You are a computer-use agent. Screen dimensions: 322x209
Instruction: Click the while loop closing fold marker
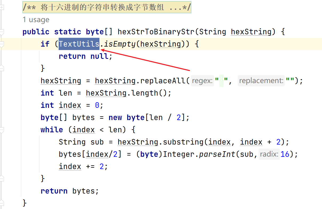[x=2, y=178]
